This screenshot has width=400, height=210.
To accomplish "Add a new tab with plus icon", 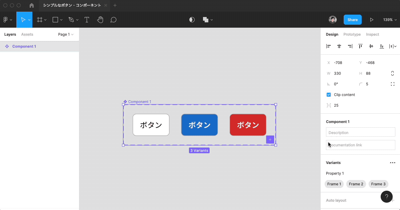I will click(115, 5).
